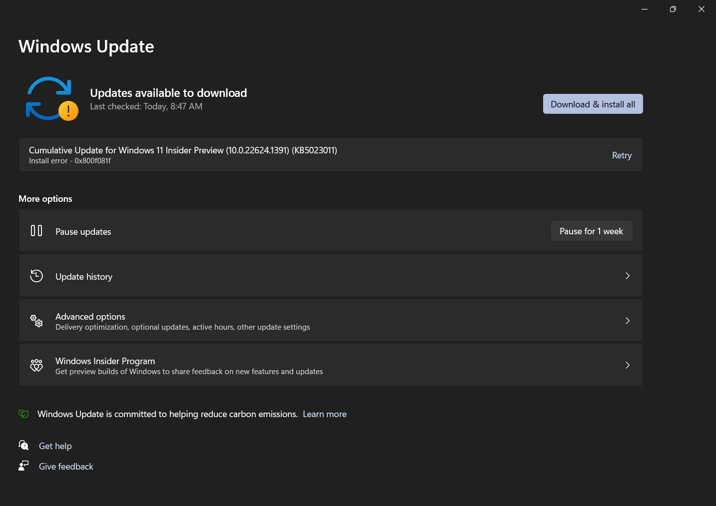Click the Get help headset icon
Viewport: 716px width, 506px height.
[23, 445]
